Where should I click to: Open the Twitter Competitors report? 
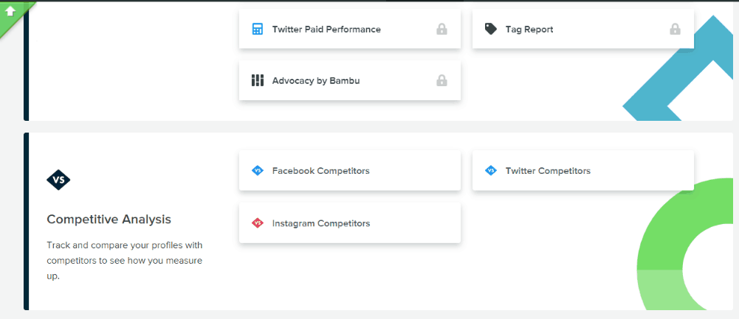(583, 170)
